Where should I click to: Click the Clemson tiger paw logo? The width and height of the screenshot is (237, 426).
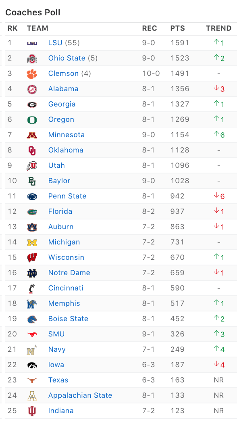point(32,74)
